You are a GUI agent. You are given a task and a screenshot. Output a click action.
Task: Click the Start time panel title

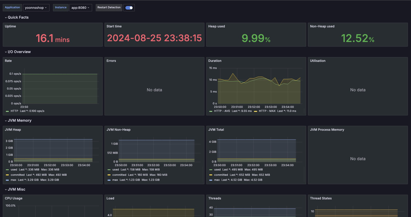click(114, 26)
